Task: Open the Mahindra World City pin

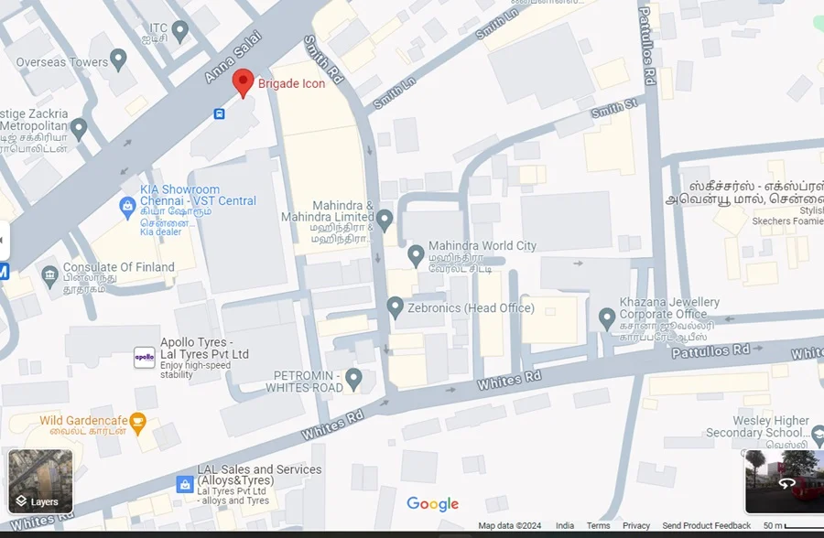Action: (x=417, y=256)
